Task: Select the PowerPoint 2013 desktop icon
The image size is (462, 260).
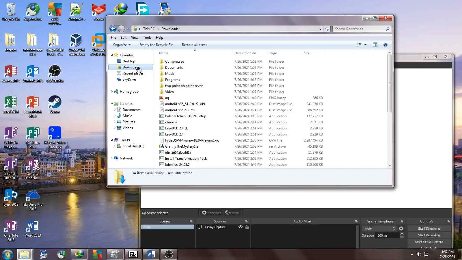Action: click(33, 107)
